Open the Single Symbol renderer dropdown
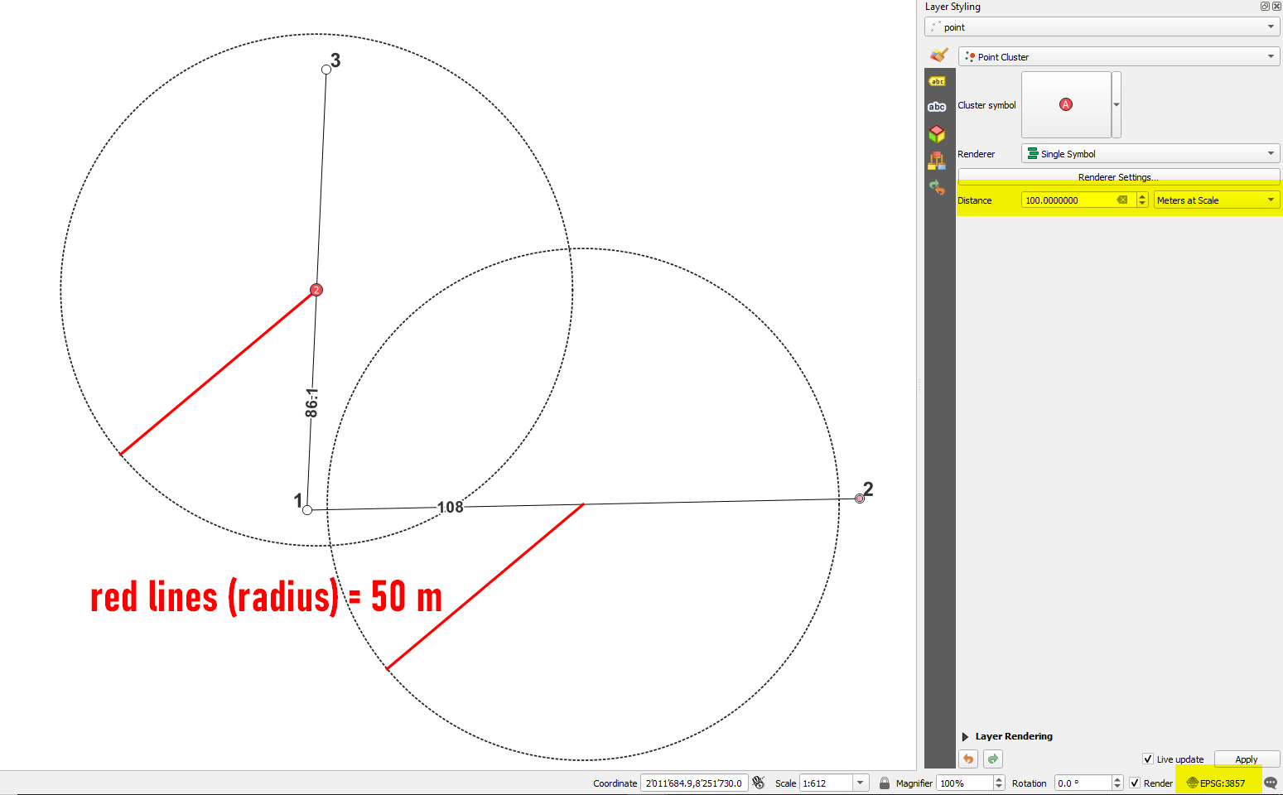The width and height of the screenshot is (1283, 795). coord(1150,154)
